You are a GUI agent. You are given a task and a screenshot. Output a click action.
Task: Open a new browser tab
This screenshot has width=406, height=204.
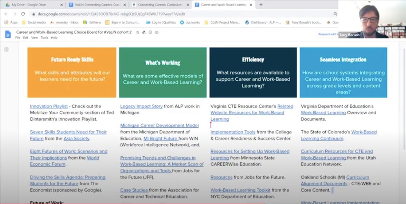(261, 5)
